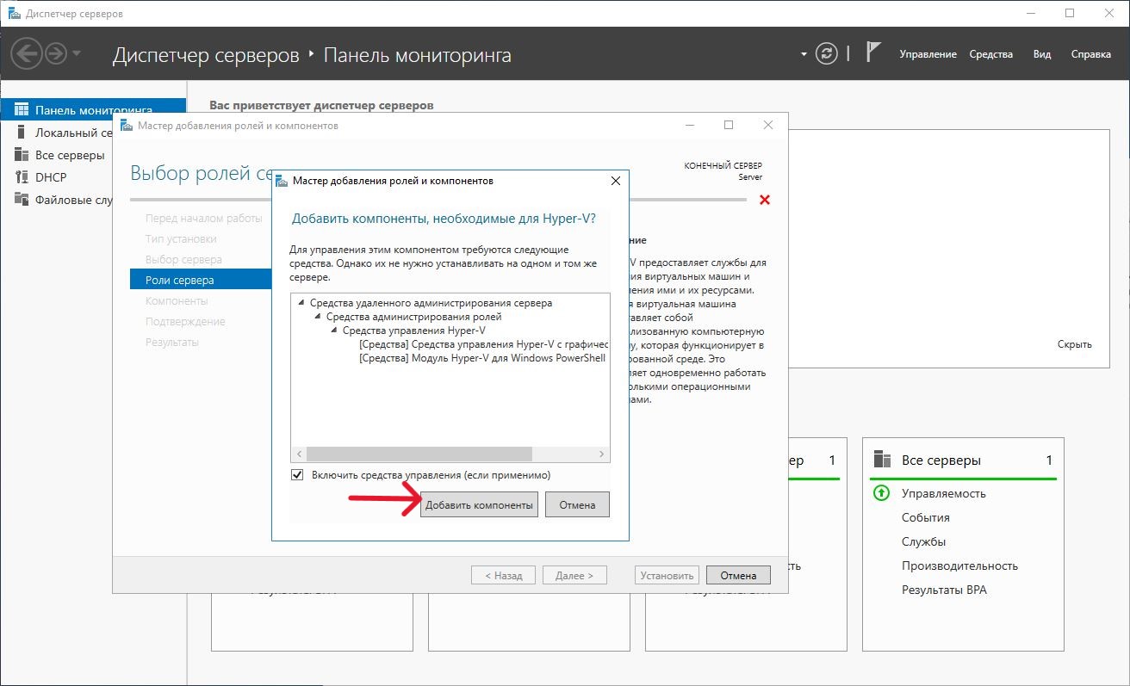Open the navigation history dropdown arrow
The image size is (1130, 686).
coord(78,54)
